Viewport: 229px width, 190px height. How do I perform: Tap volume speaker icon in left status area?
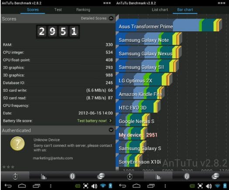94,186
